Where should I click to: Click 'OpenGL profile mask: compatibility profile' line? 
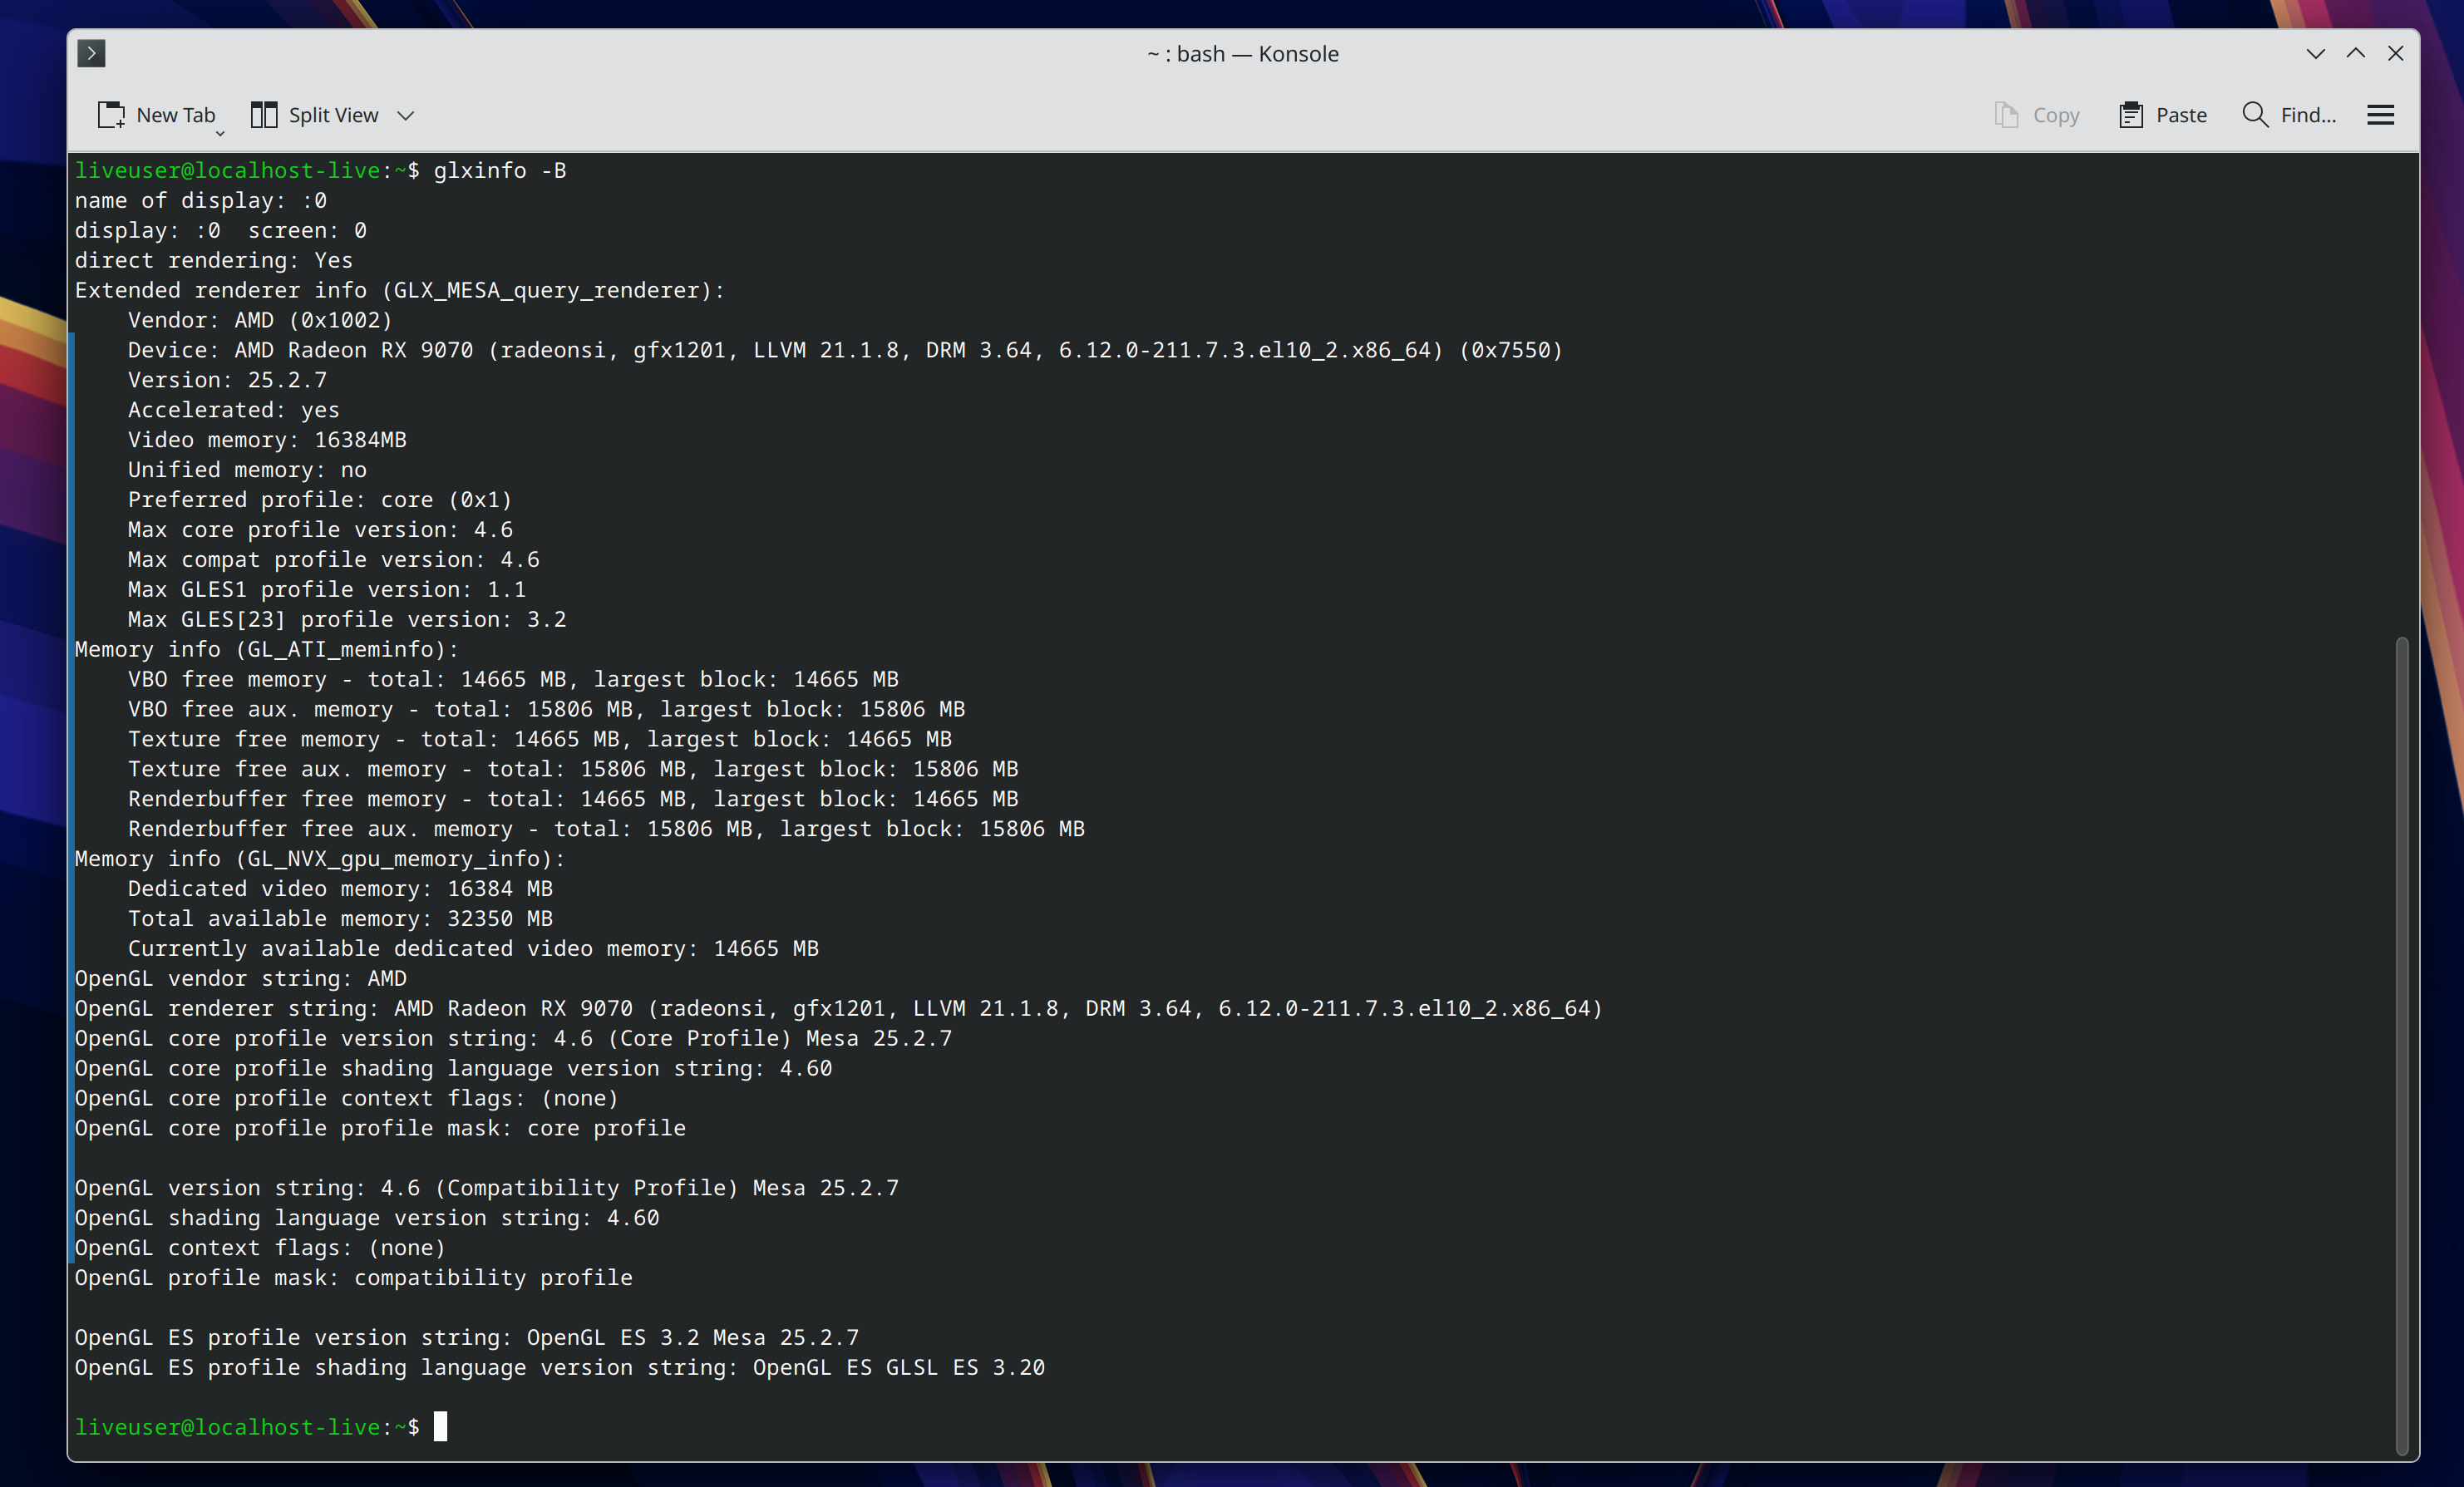click(x=354, y=1278)
